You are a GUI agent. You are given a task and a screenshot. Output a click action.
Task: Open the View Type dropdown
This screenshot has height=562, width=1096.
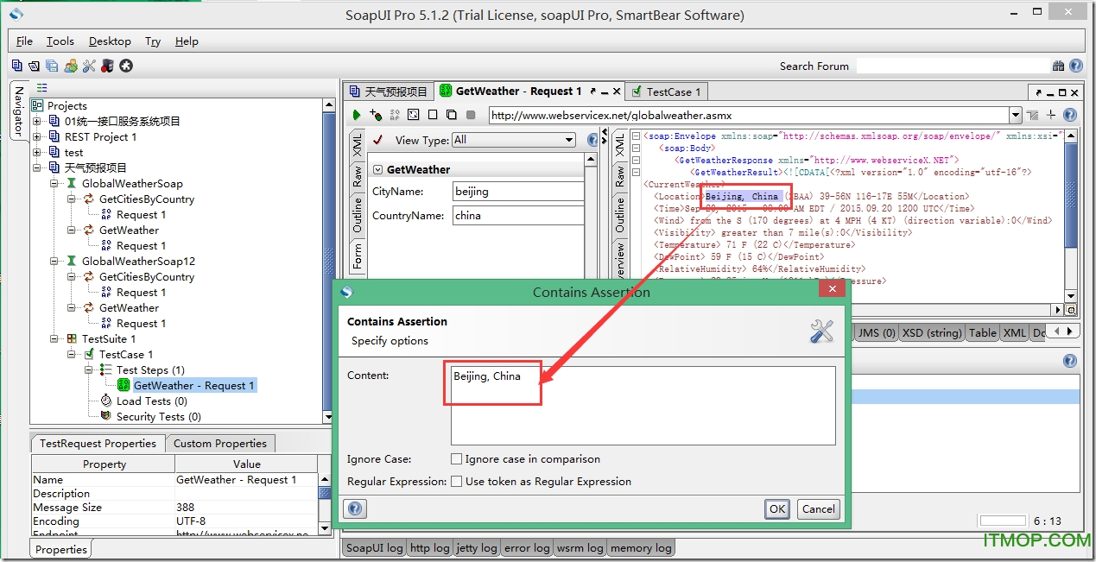514,140
